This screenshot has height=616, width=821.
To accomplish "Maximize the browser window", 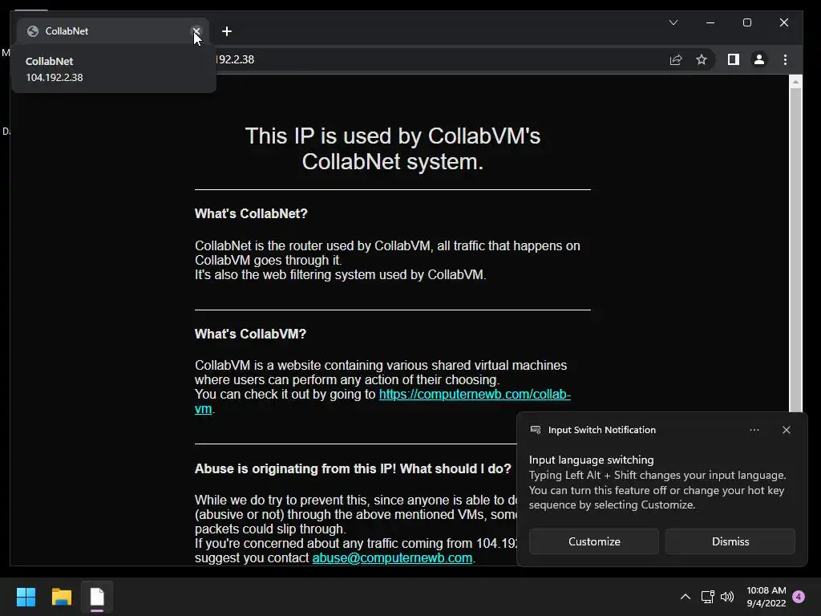I will pyautogui.click(x=747, y=22).
